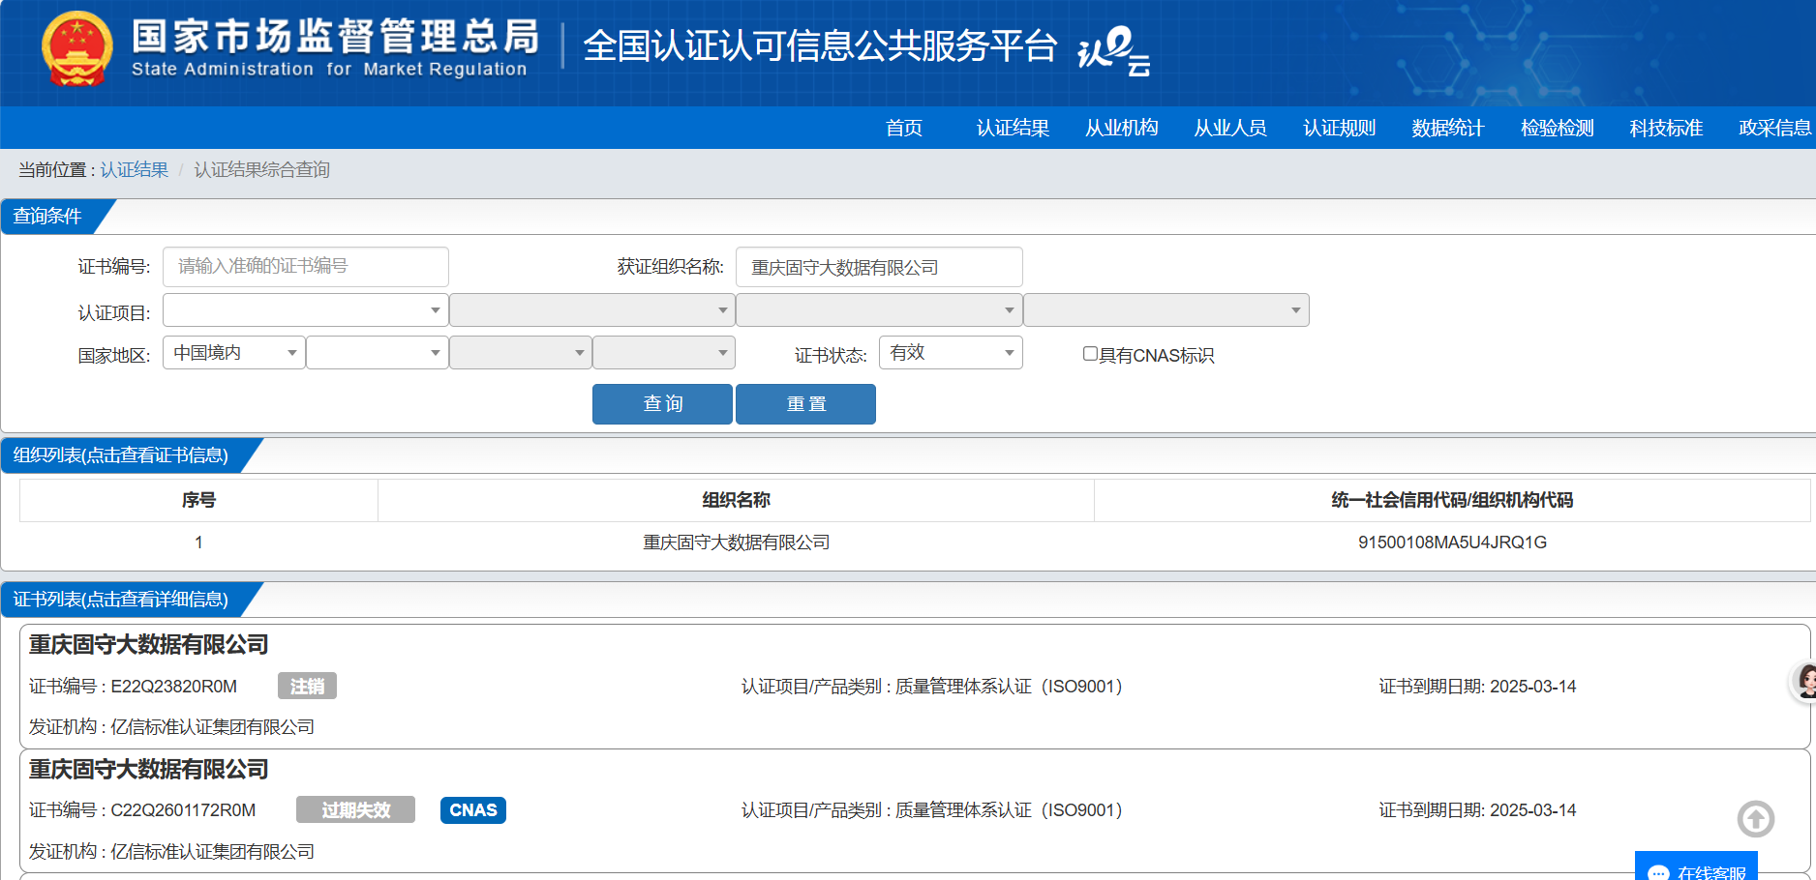Click credit code 91500108MA5U4JRQ1G
This screenshot has height=880, width=1816.
pos(1452,543)
